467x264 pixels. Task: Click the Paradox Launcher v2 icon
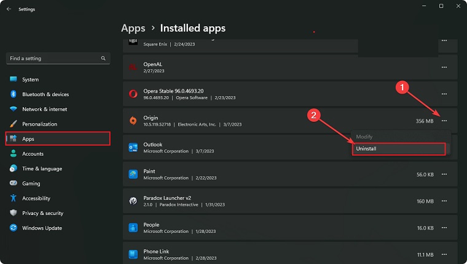(133, 201)
